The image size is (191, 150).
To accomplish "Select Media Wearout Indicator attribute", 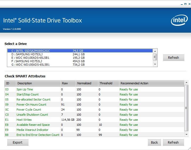I will [94, 130].
